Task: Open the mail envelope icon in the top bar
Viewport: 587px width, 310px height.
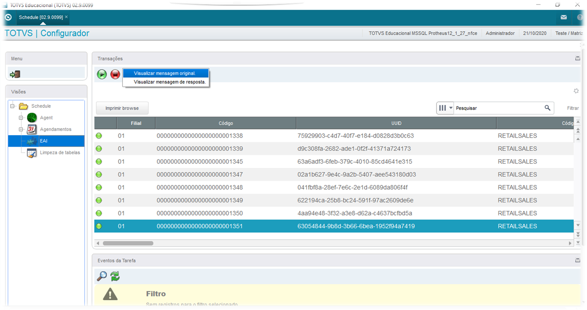Action: 564,17
